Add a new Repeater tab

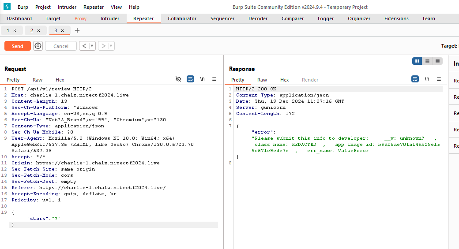[77, 30]
